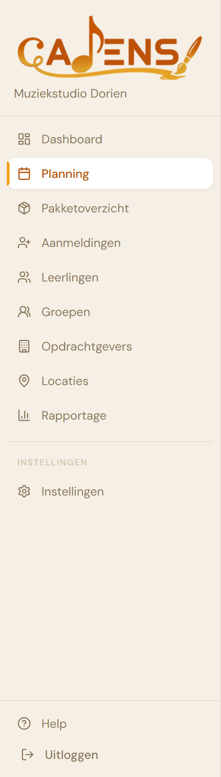Image resolution: width=221 pixels, height=777 pixels.
Task: Click the Cadens logo
Action: tap(110, 47)
